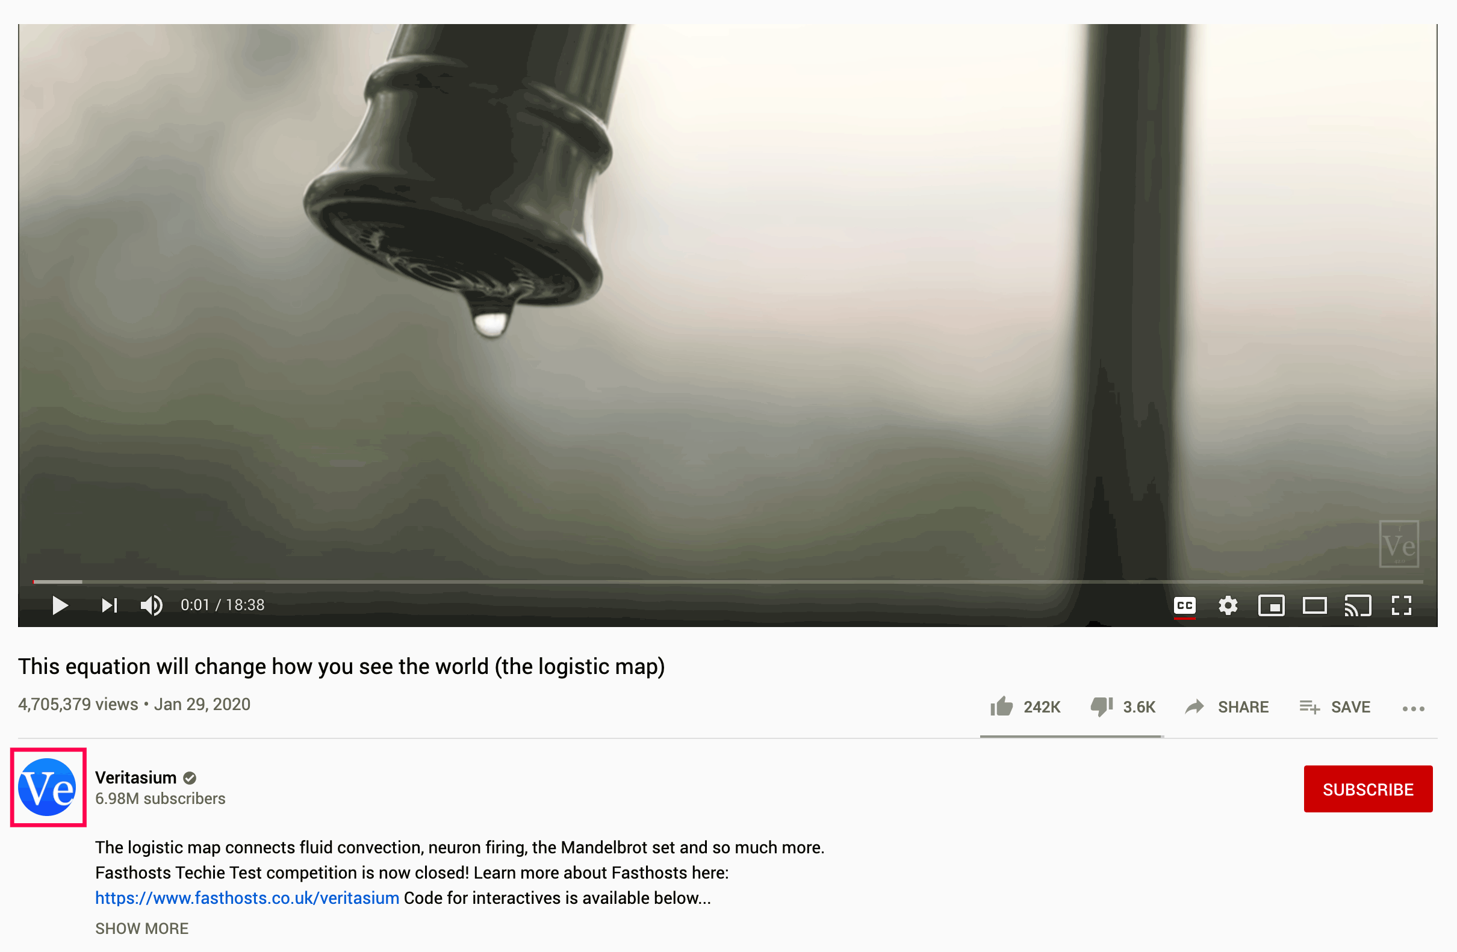This screenshot has width=1457, height=952.
Task: Open the fasthosts.co.uk/veritasium link
Action: (247, 898)
